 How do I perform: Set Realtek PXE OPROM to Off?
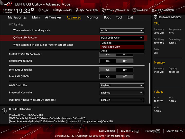coord(125,61)
